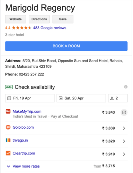
Task: Click the info icon beside Check availability
Action: pyautogui.click(x=126, y=87)
